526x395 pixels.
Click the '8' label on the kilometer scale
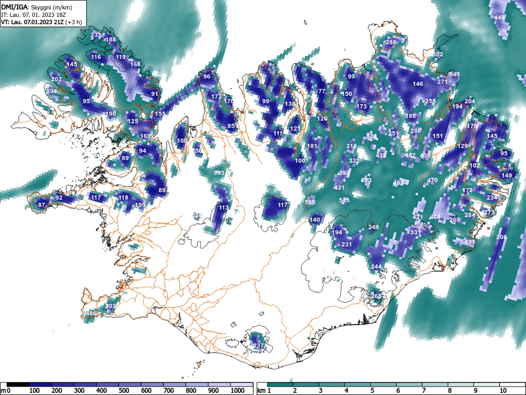click(x=450, y=391)
